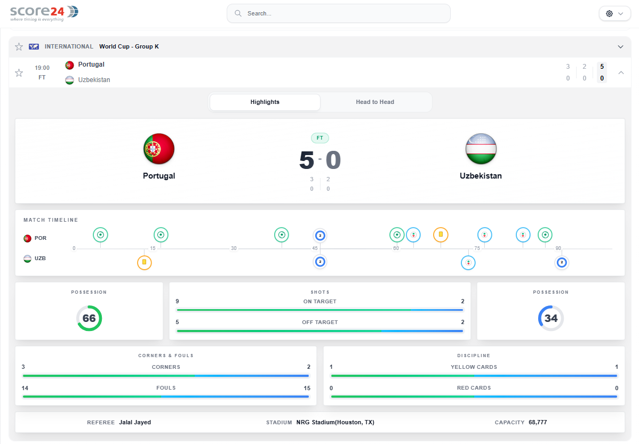Image resolution: width=639 pixels, height=444 pixels.
Task: Collapse the Portugal match details chevron
Action: point(621,72)
